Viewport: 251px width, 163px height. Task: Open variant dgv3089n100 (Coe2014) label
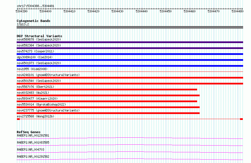[x=35, y=57]
